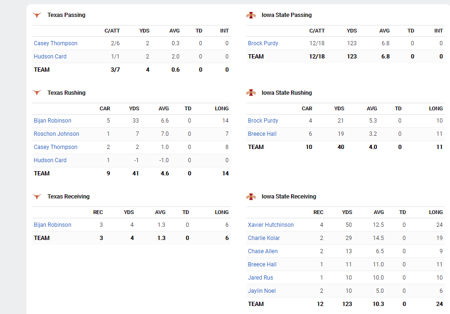Click Bijan Robinson in Texas Receiving table
Image resolution: width=450 pixels, height=314 pixels.
point(52,225)
